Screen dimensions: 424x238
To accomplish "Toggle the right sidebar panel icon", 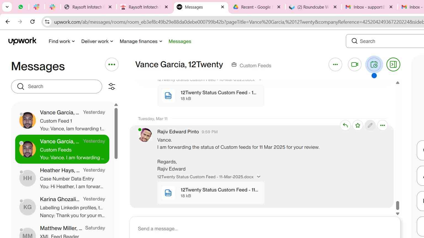I will click(x=393, y=64).
